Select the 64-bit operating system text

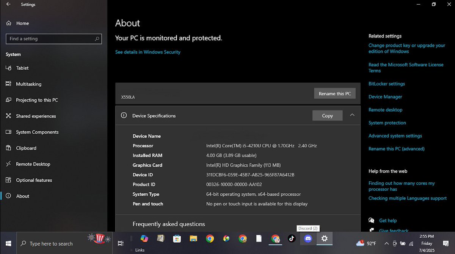(x=253, y=194)
